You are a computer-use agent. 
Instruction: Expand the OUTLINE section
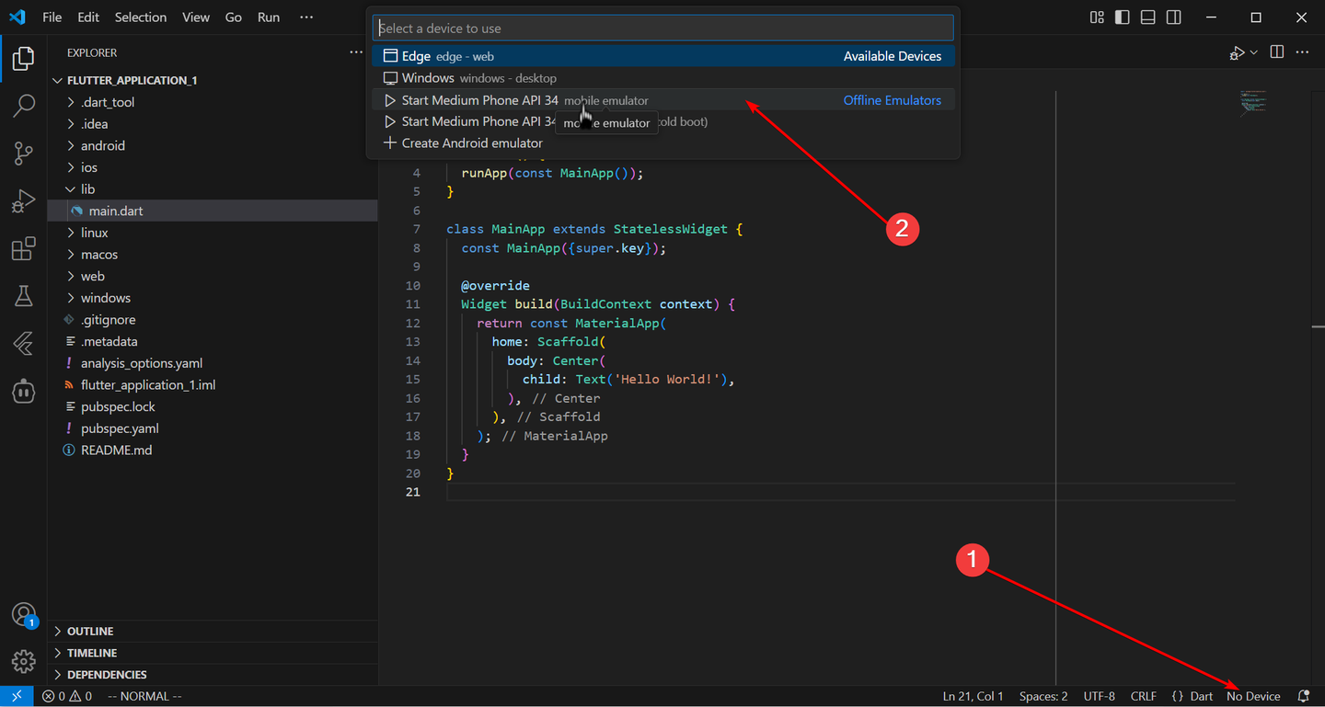tap(90, 631)
